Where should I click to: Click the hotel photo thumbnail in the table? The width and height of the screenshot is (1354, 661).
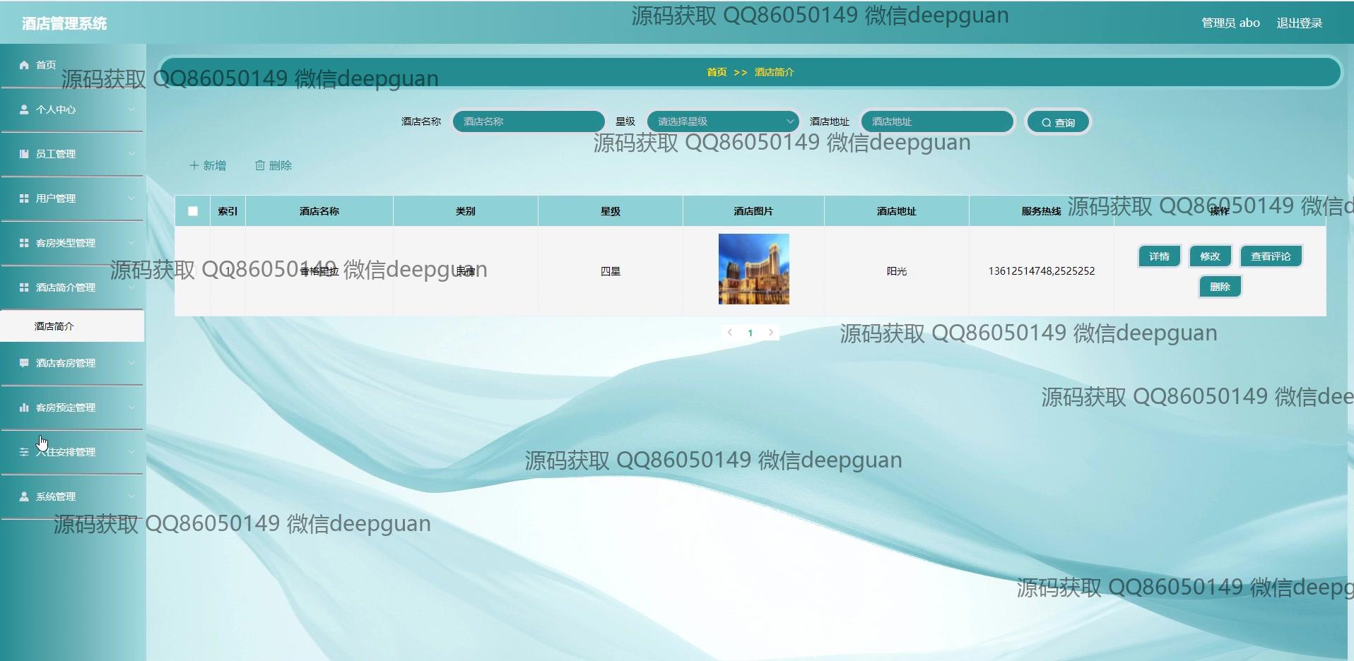(x=753, y=269)
